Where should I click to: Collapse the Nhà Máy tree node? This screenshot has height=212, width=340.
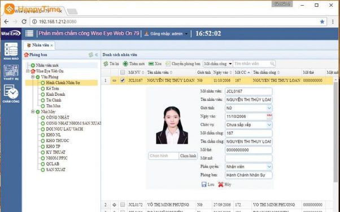coord(33,112)
